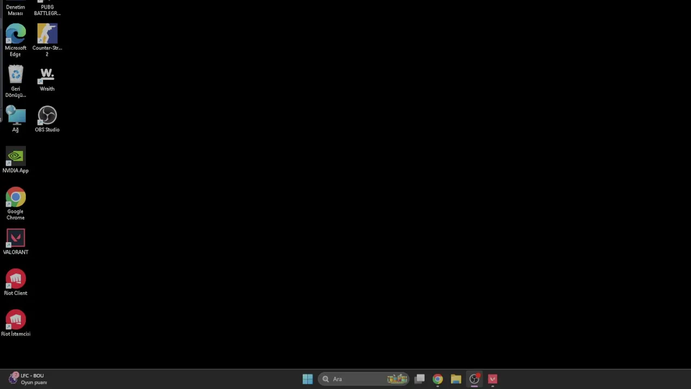Select the Wraith desktop shortcut

point(47,79)
